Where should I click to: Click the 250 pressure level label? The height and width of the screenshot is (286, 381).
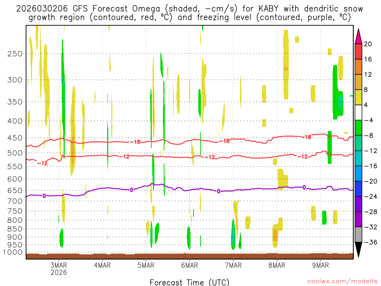coord(15,54)
